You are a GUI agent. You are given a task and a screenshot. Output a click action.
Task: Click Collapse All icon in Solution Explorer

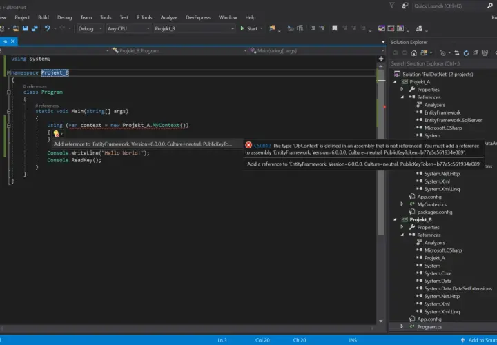[x=476, y=53]
